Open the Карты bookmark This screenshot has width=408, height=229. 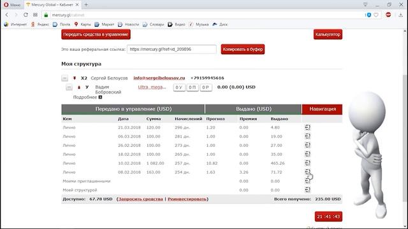pos(82,24)
